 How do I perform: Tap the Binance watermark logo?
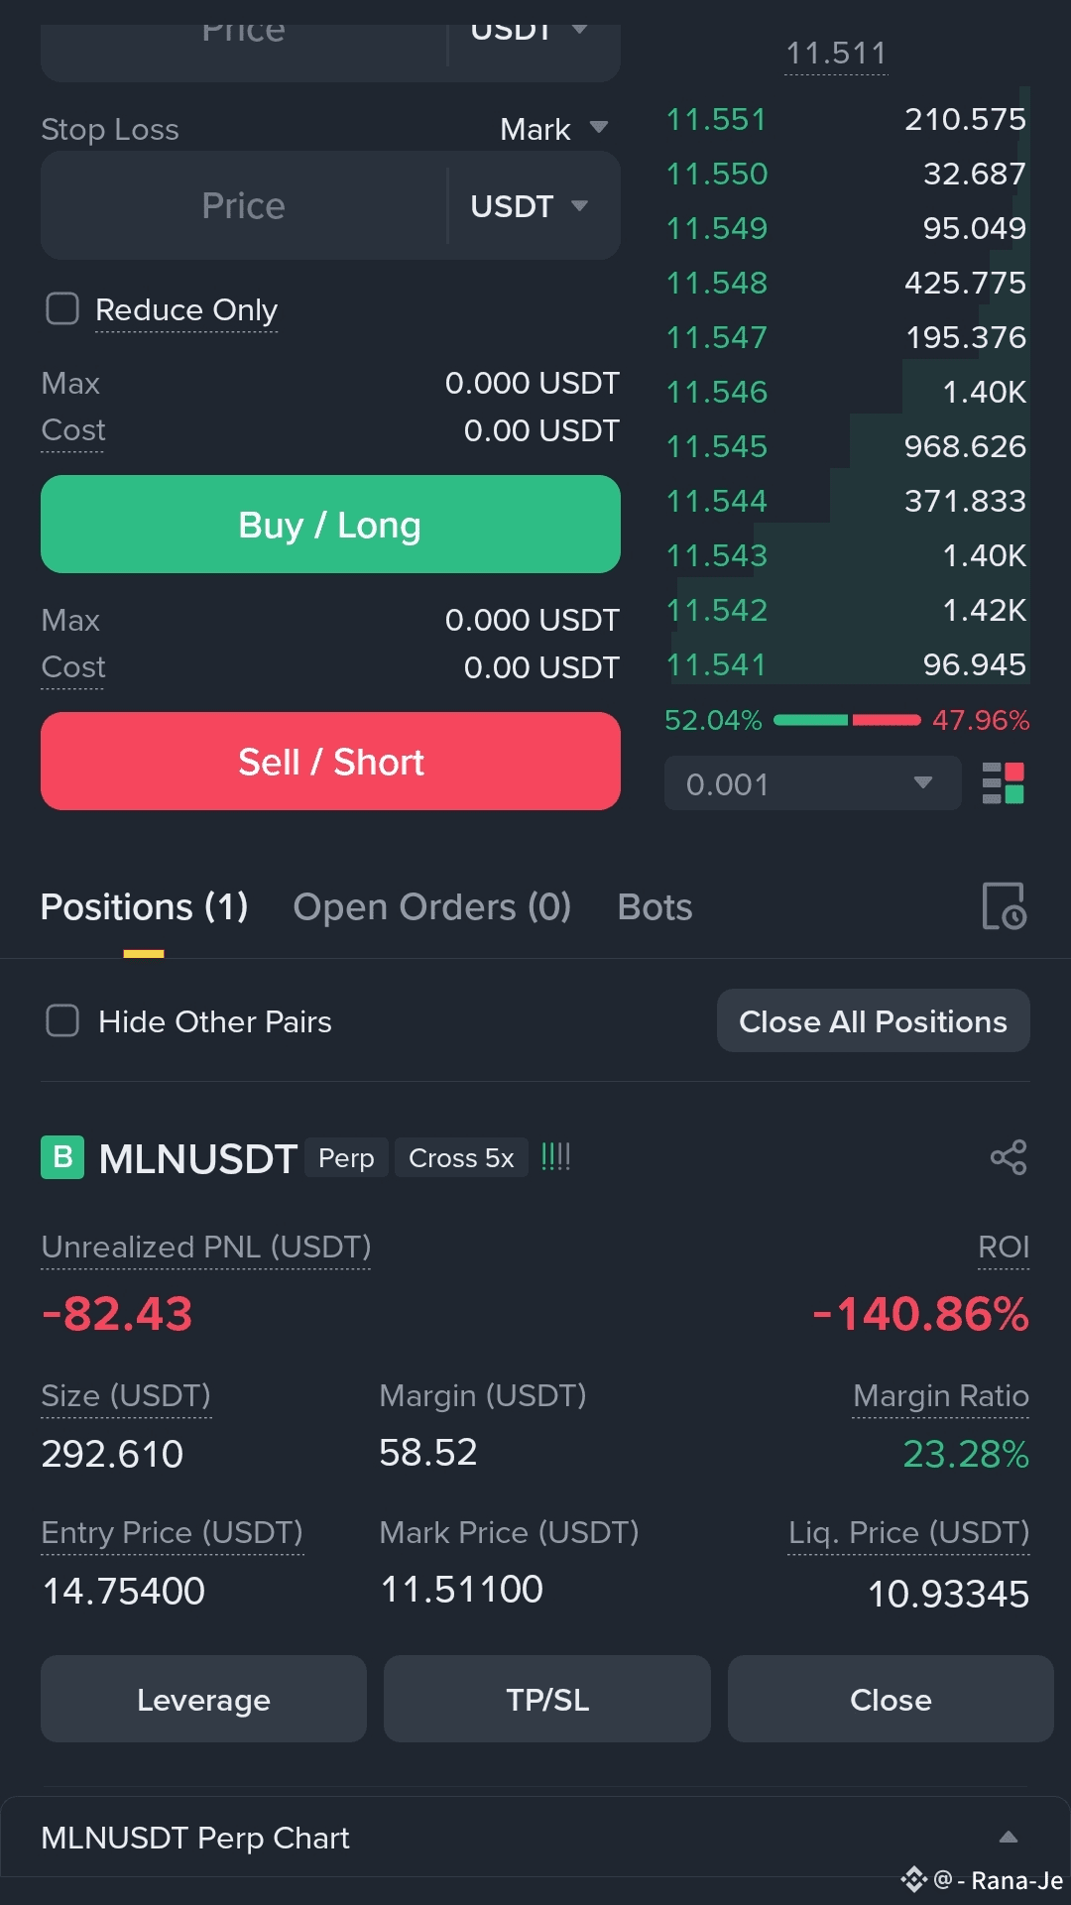pos(913,1879)
